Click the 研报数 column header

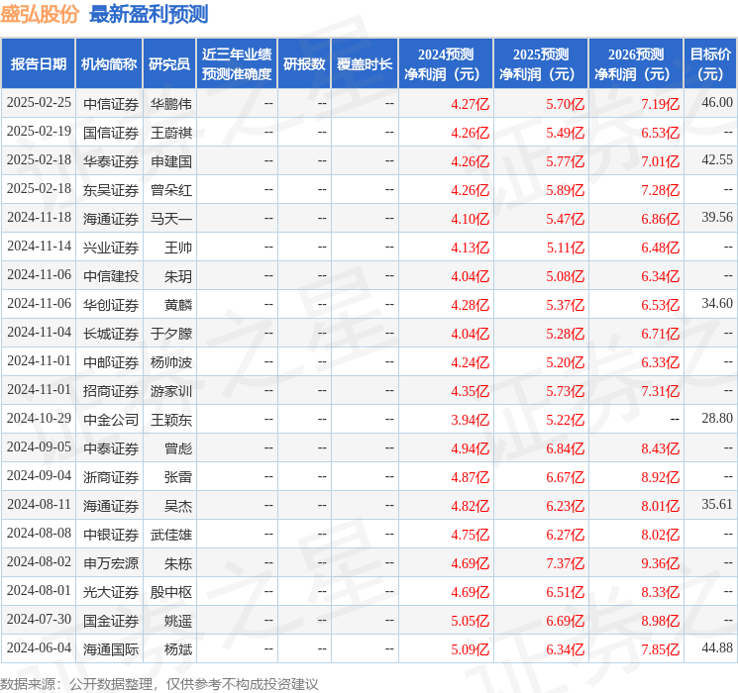pyautogui.click(x=304, y=64)
